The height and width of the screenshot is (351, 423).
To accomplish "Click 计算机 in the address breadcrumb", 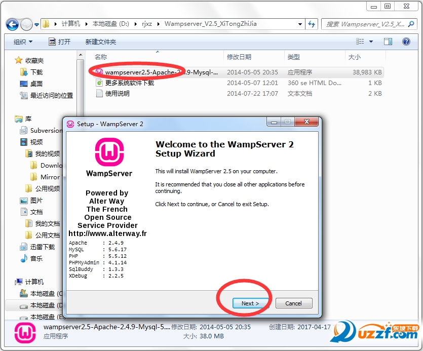I will (71, 24).
